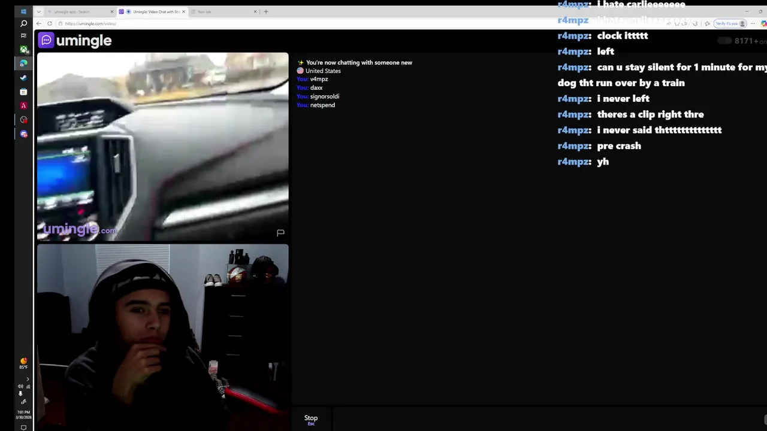Viewport: 767px width, 431px height.
Task: Select the overlay message 'clock ittttt'
Action: (623, 36)
